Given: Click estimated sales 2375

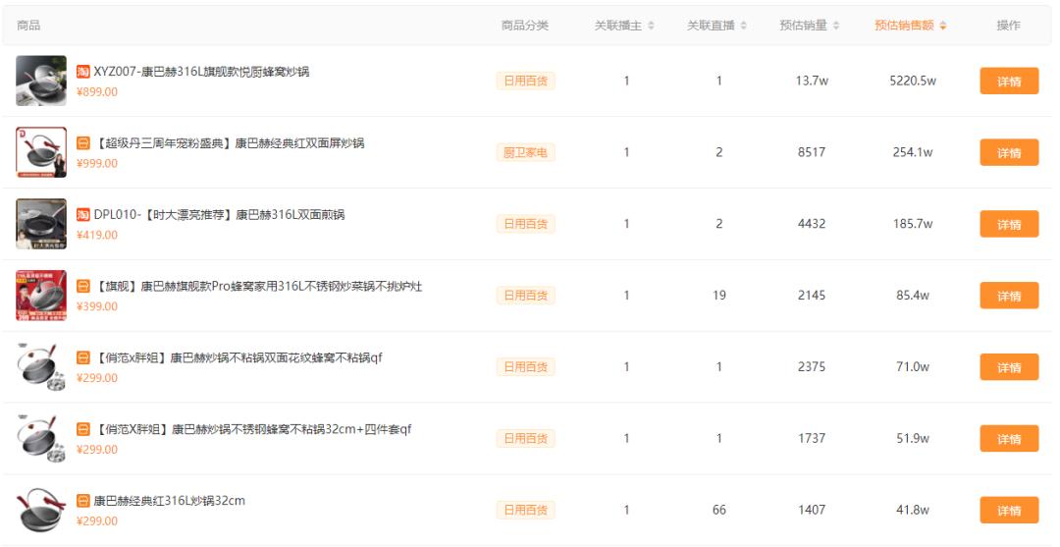Looking at the screenshot, I should click(812, 368).
